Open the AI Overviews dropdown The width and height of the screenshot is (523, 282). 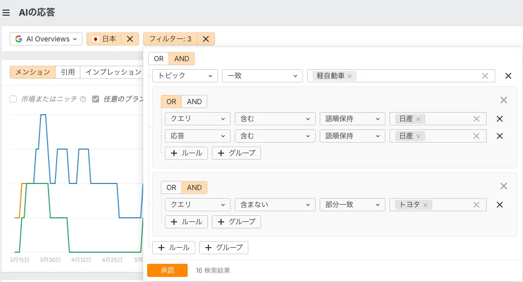pyautogui.click(x=46, y=39)
